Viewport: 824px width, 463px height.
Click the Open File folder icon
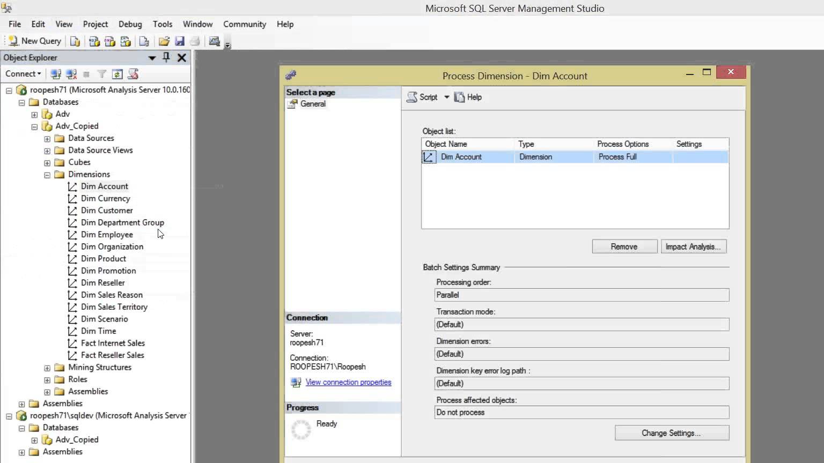[x=164, y=41]
